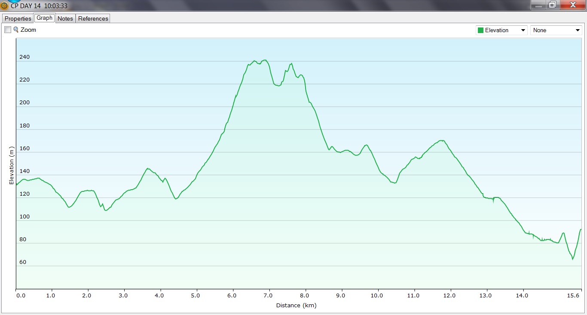Open the Notes tab

click(x=65, y=18)
